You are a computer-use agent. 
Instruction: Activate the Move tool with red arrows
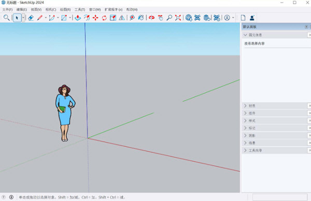[95, 18]
